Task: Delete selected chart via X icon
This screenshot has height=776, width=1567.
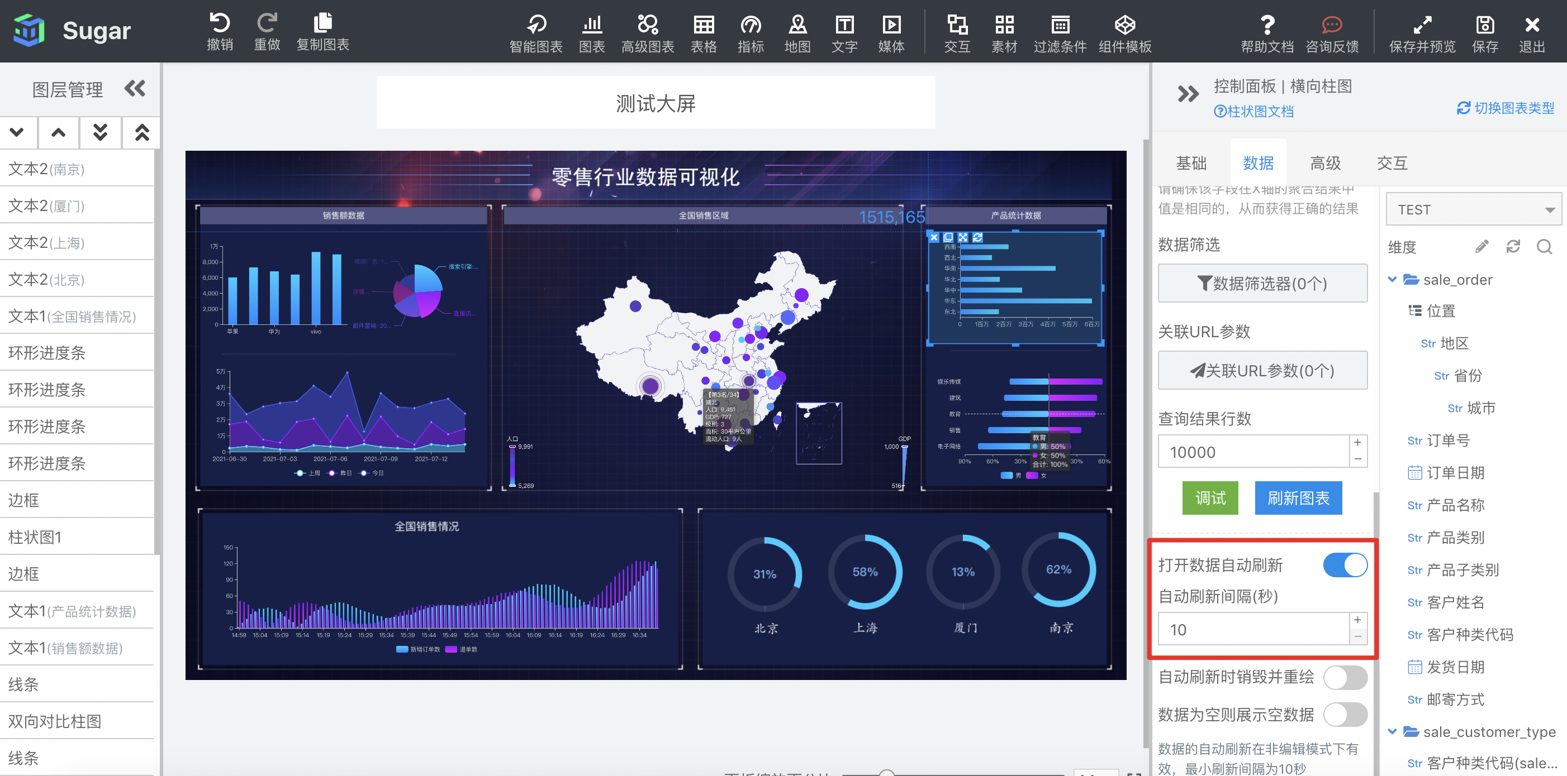Action: click(934, 237)
